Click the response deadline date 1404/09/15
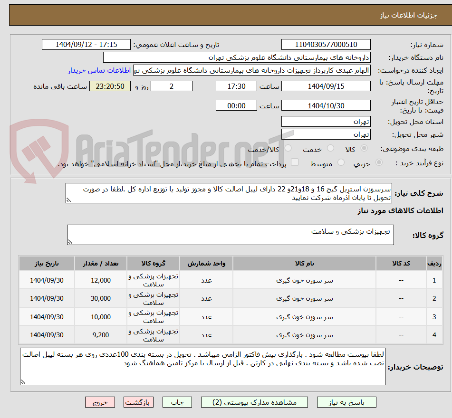 point(326,86)
